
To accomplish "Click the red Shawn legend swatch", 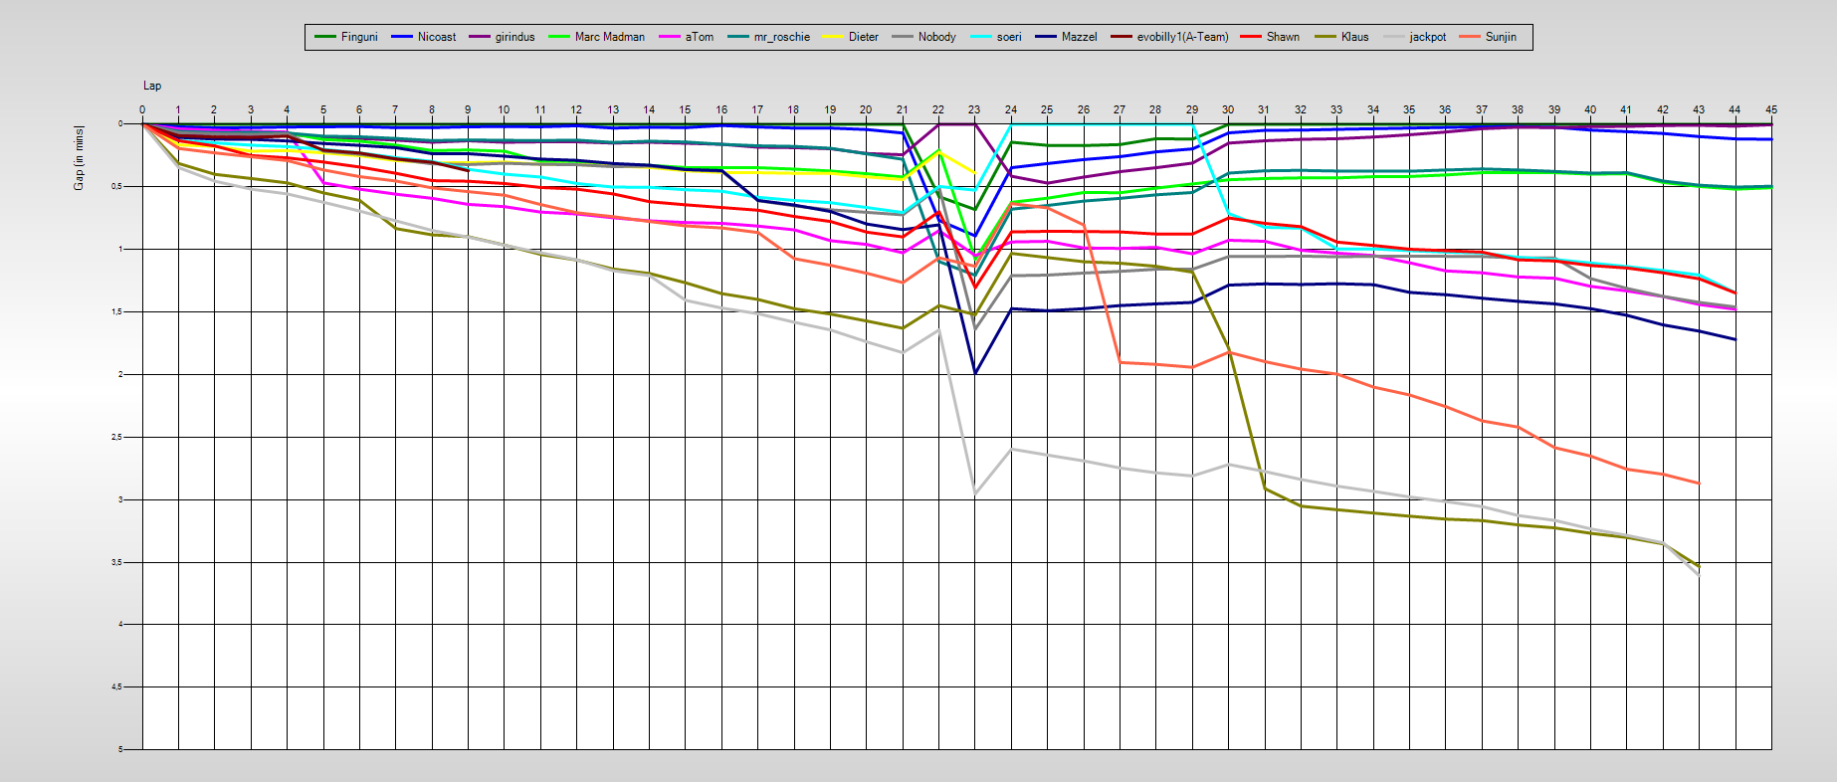I will click(1251, 37).
